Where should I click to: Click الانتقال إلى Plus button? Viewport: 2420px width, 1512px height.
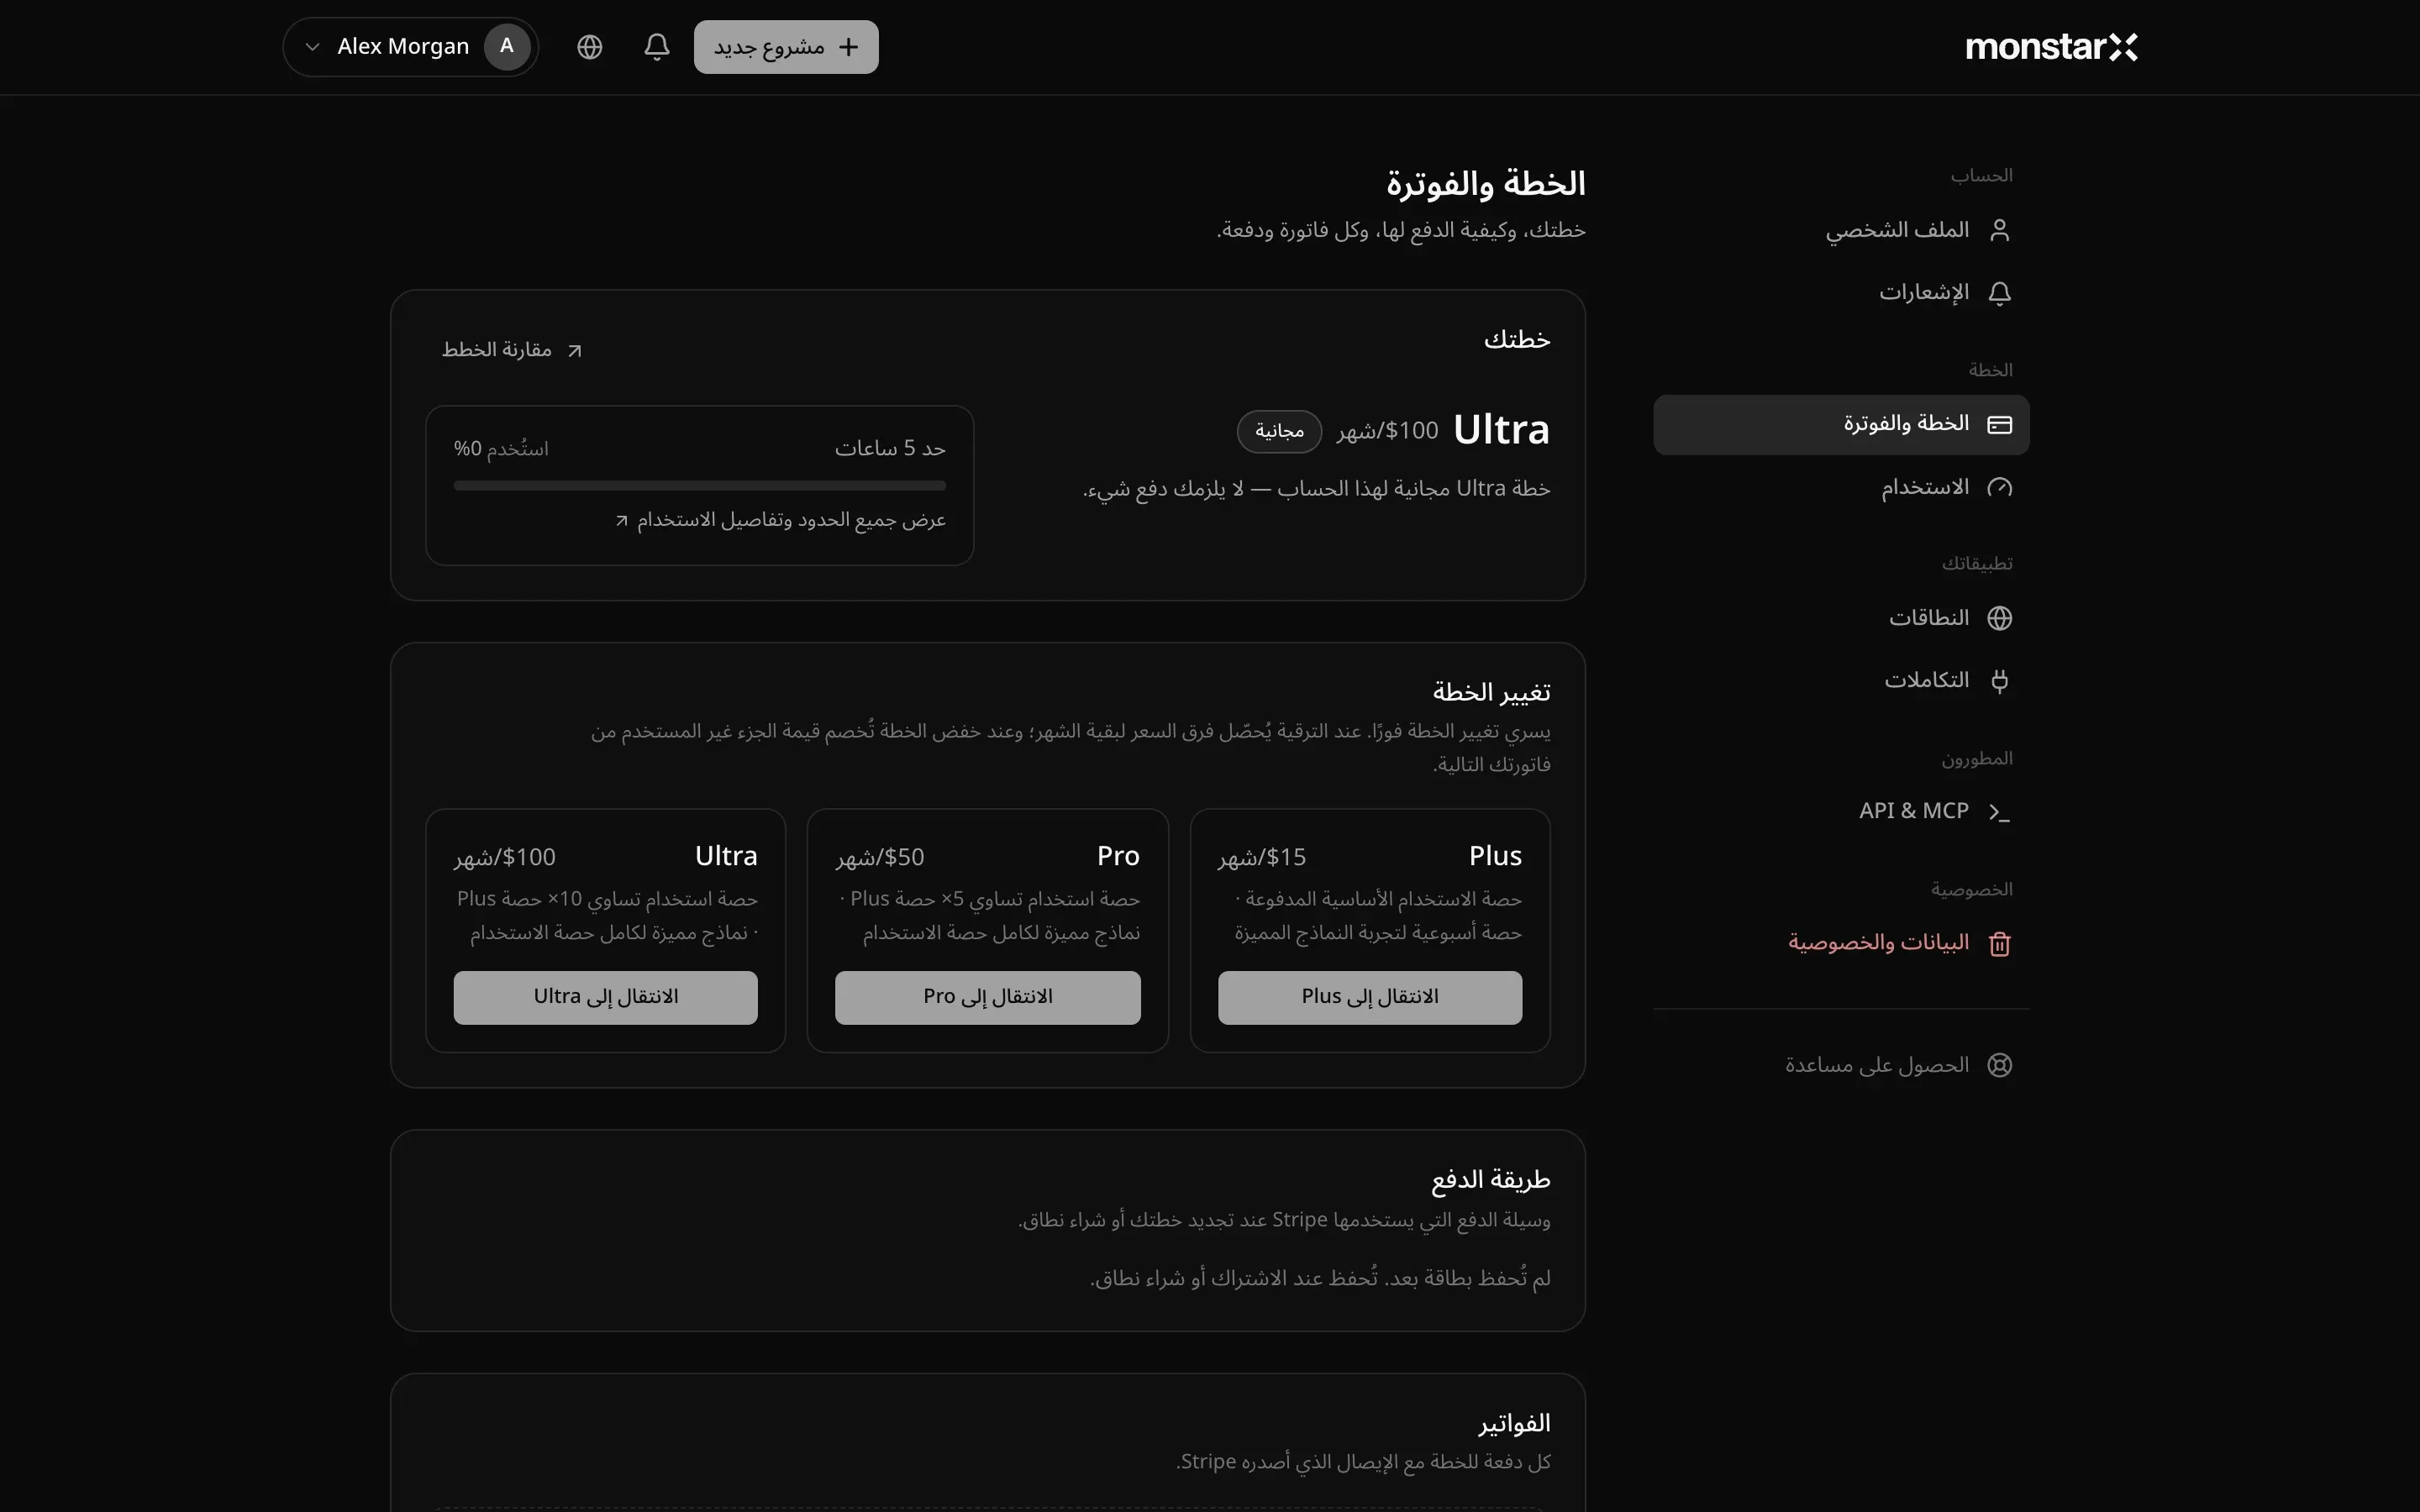1370,997
